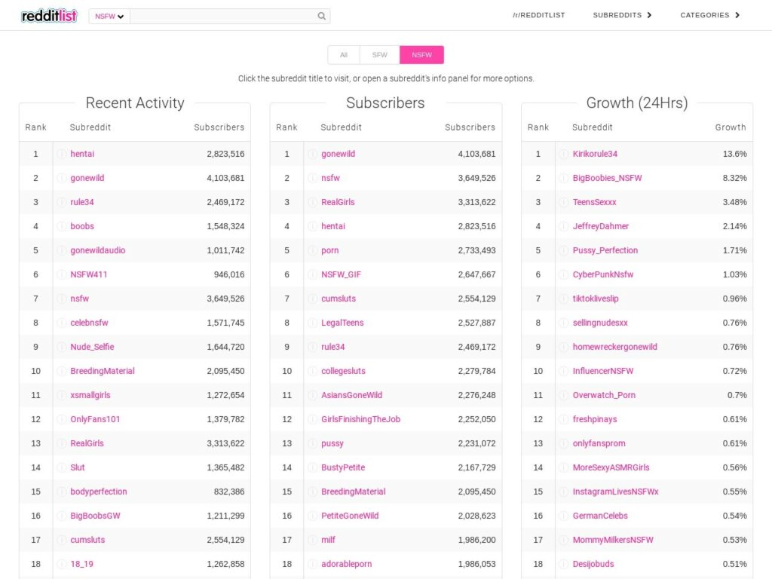Select the SFW filter button
This screenshot has height=579, width=772.
point(380,55)
